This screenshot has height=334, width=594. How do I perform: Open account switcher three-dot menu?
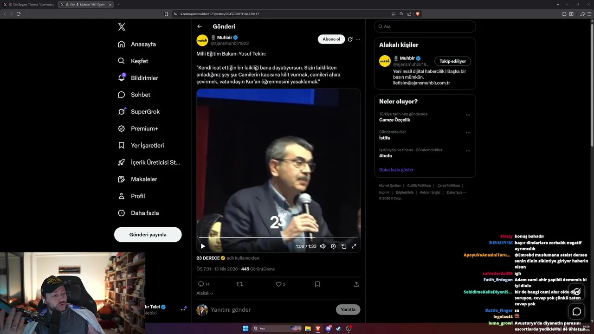(182, 310)
